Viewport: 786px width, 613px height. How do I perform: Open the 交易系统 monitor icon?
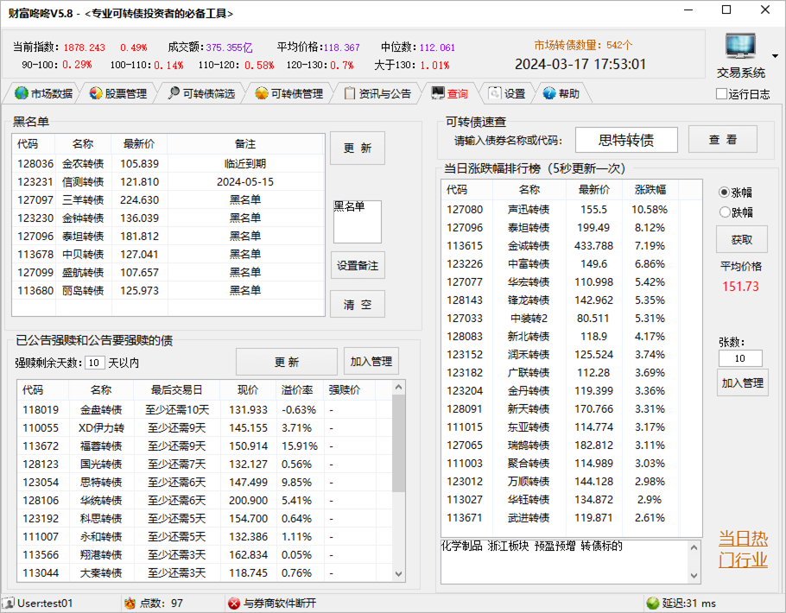(740, 46)
